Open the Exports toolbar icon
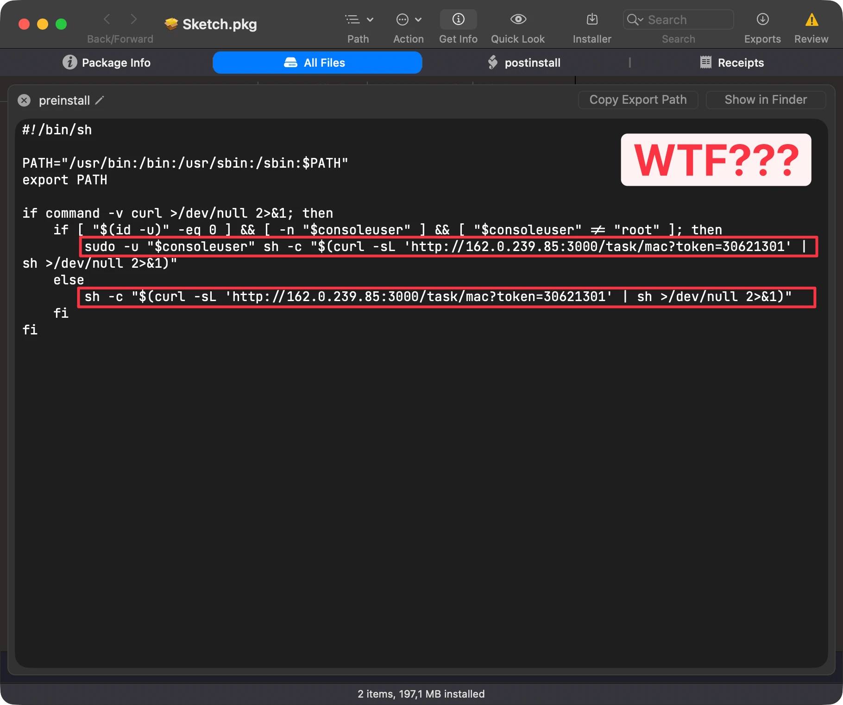843x705 pixels. pos(762,19)
